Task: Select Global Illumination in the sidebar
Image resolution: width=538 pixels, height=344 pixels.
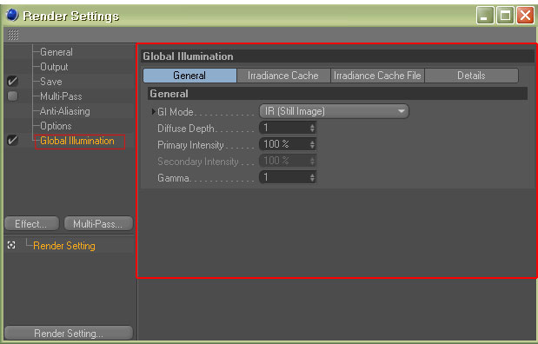Action: click(x=77, y=141)
